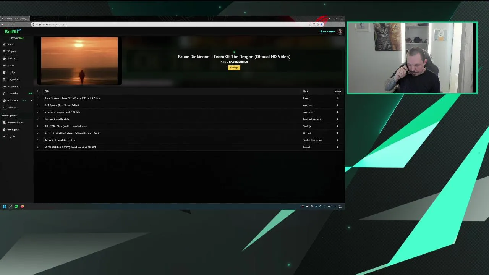
Task: Expand the Sub Users chevron
Action: pos(31,100)
